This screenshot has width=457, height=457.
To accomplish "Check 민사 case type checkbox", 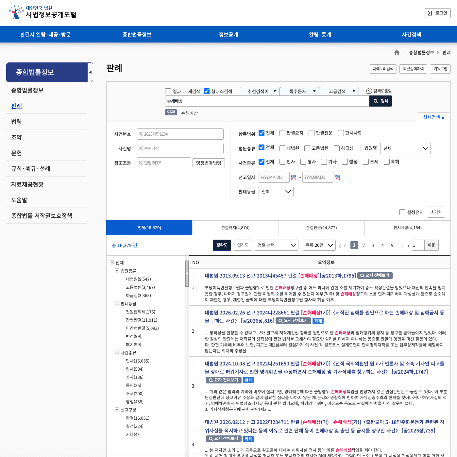I will 282,162.
